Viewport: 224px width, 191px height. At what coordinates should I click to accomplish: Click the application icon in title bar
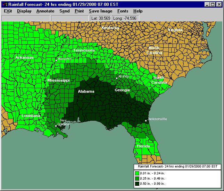click(5, 4)
